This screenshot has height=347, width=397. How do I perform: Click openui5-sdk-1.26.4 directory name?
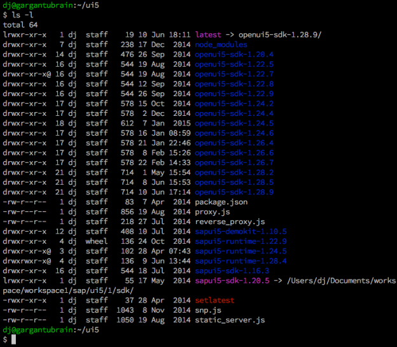point(234,143)
